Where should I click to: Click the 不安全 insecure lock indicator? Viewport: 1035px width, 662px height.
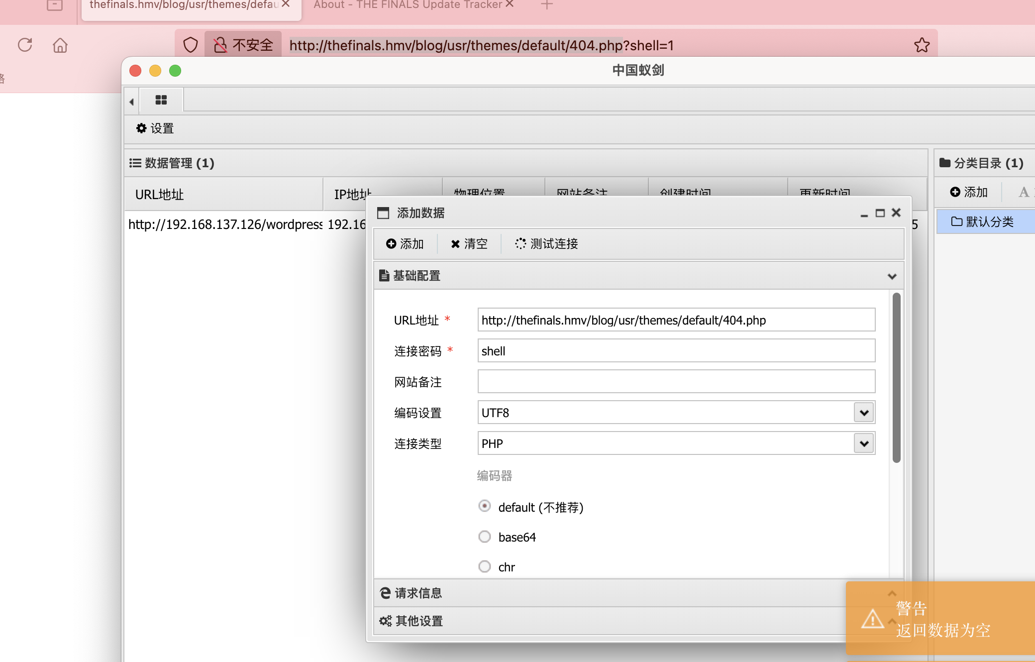point(243,45)
